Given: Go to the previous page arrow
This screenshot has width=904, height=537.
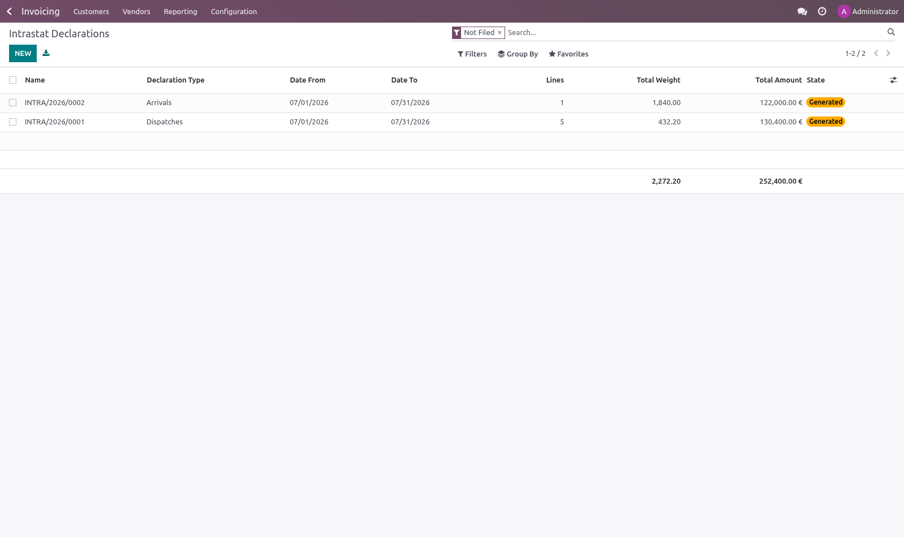Looking at the screenshot, I should tap(876, 53).
